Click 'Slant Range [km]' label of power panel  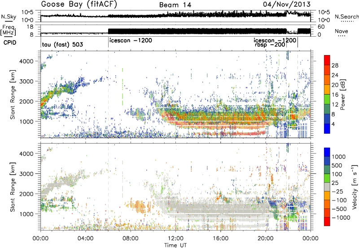tap(13, 94)
